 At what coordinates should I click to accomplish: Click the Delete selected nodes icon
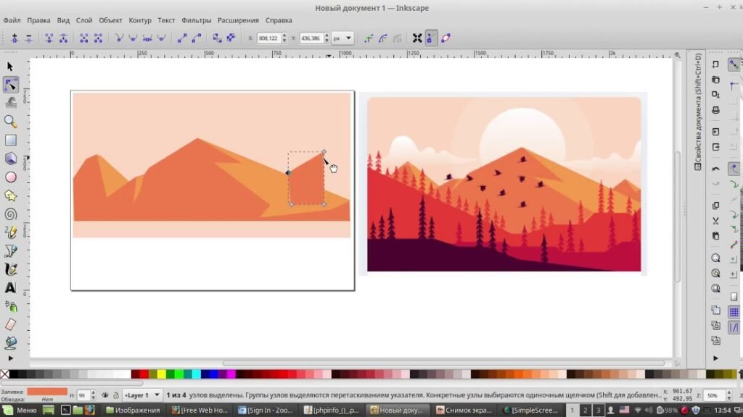point(29,38)
